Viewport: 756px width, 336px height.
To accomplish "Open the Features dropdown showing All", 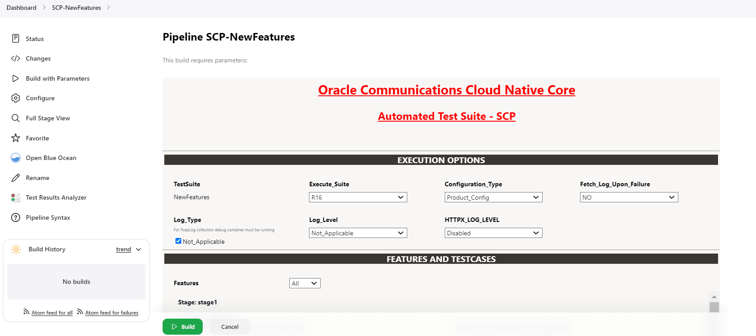I will pyautogui.click(x=305, y=283).
